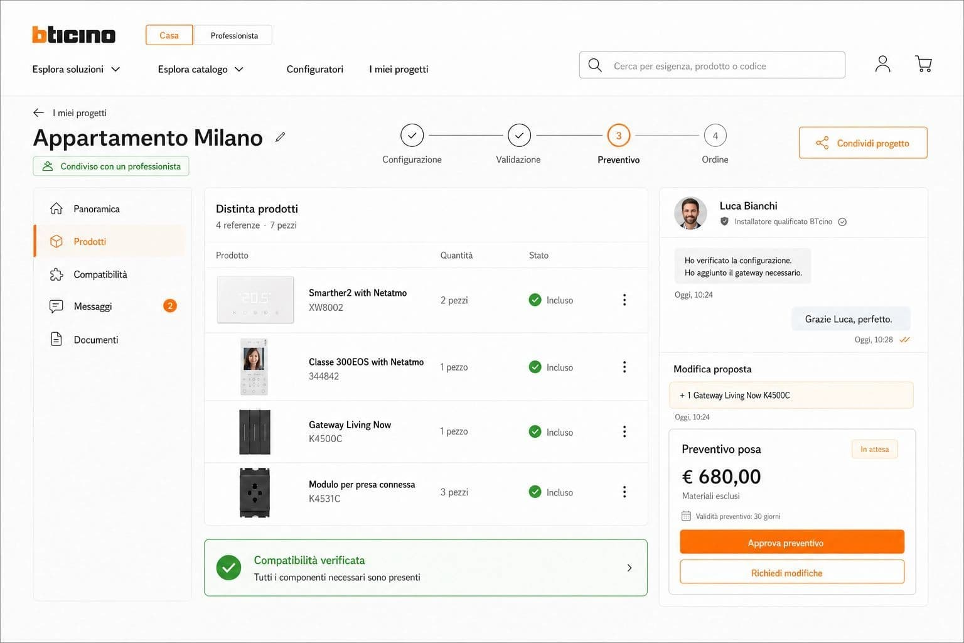Click the back arrow to I miei progetti
Image resolution: width=964 pixels, height=643 pixels.
pos(38,113)
